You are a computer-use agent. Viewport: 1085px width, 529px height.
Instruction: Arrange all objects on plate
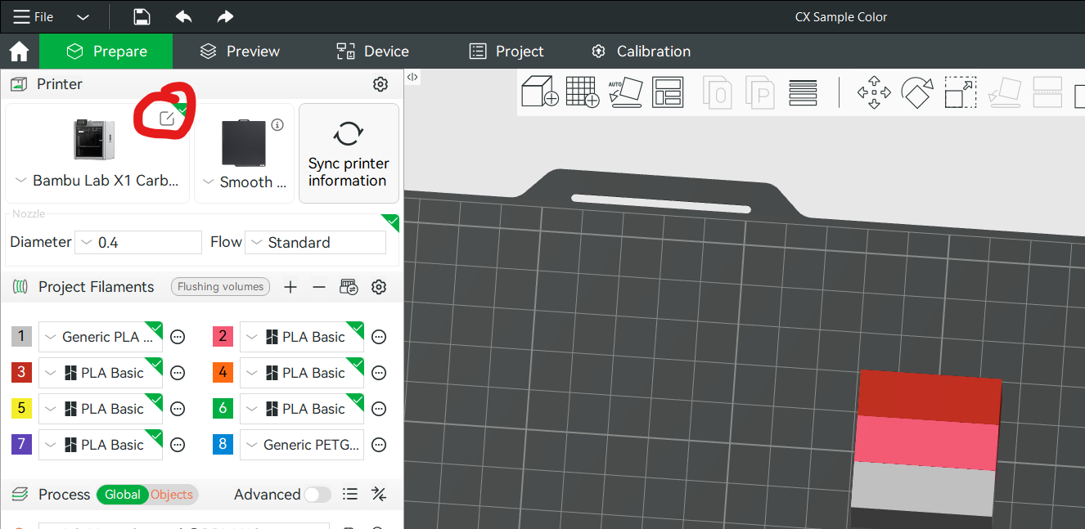668,92
